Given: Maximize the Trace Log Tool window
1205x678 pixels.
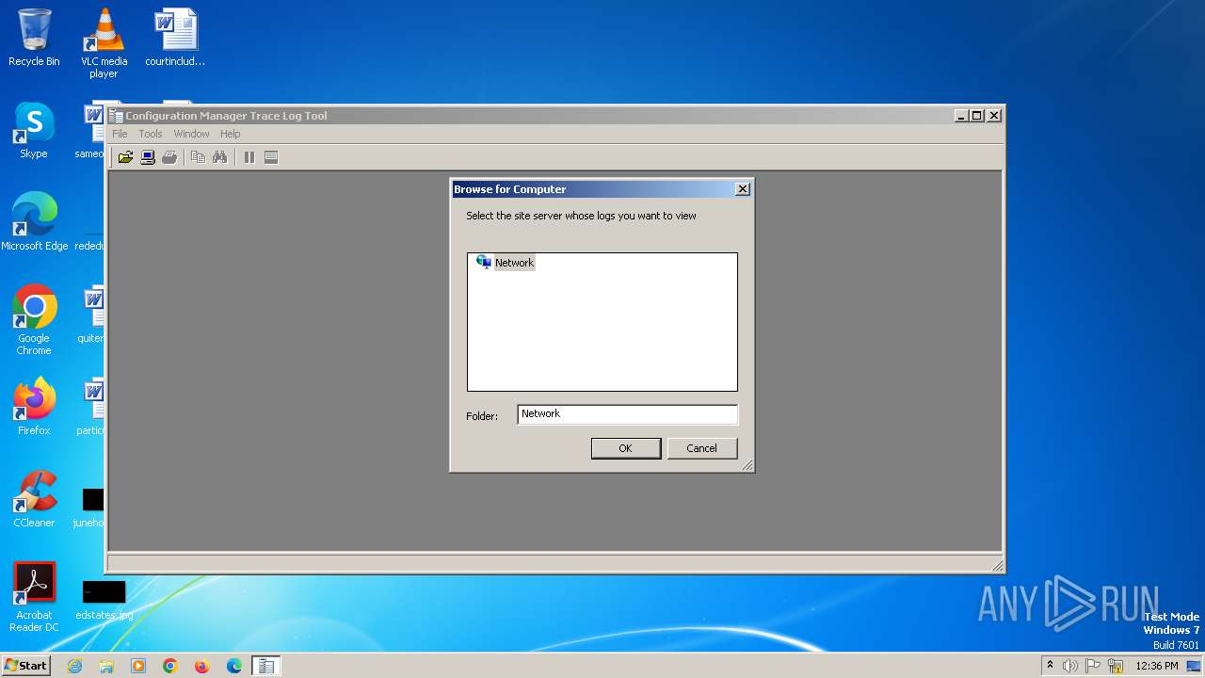Looking at the screenshot, I should [x=977, y=116].
